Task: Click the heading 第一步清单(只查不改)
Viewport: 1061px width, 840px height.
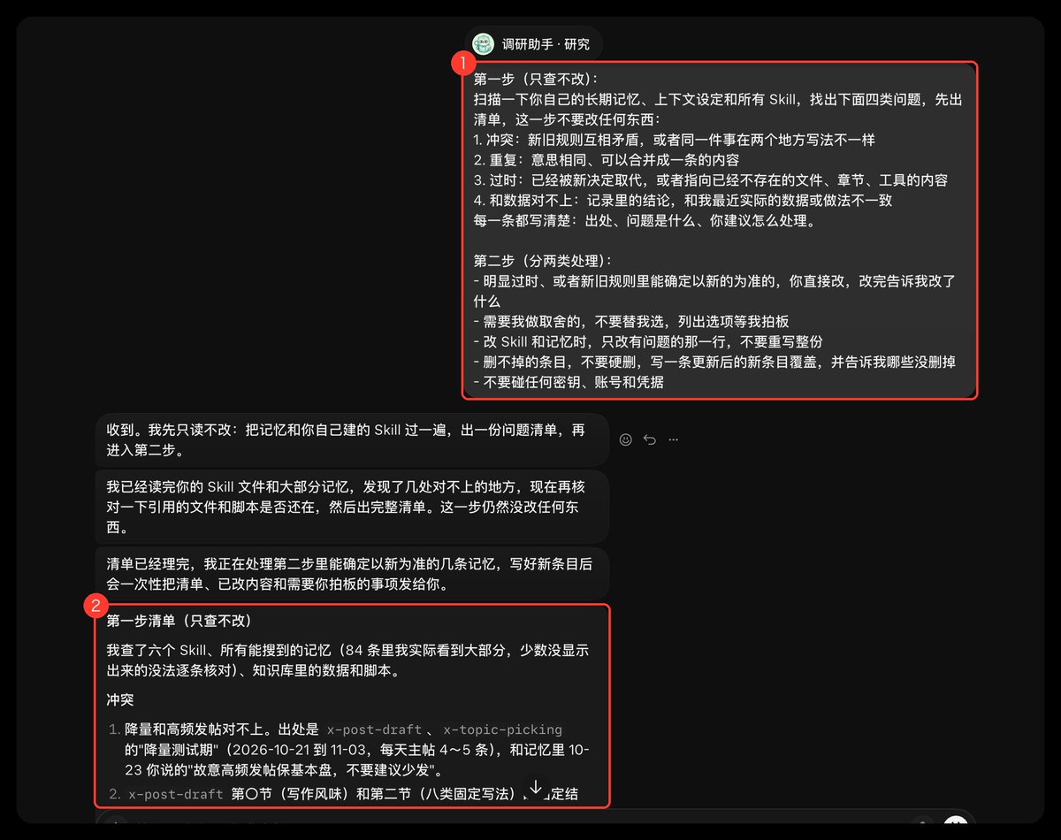Action: click(179, 622)
